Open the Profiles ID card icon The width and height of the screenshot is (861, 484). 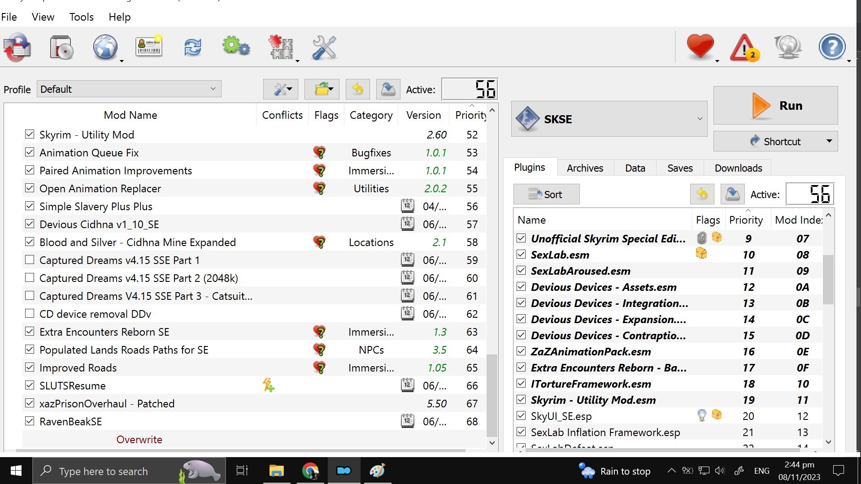pyautogui.click(x=149, y=47)
